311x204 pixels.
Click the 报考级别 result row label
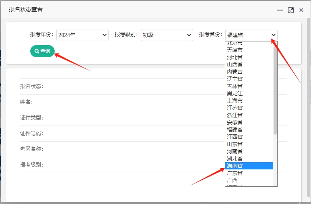coord(31,165)
